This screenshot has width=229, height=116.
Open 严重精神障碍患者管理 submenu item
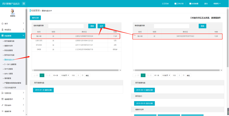coord(13,83)
